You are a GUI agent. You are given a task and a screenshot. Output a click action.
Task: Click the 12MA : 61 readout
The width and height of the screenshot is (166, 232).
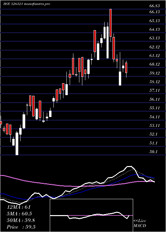[19, 207]
